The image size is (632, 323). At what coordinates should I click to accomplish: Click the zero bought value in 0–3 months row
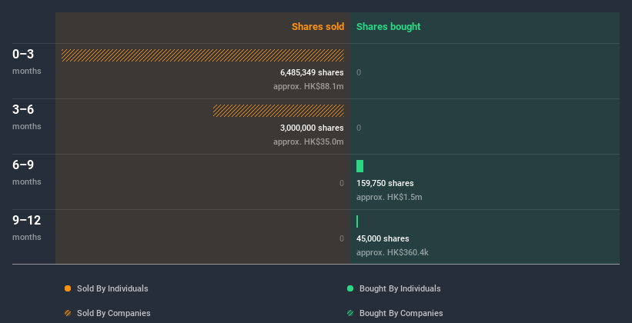tap(359, 72)
